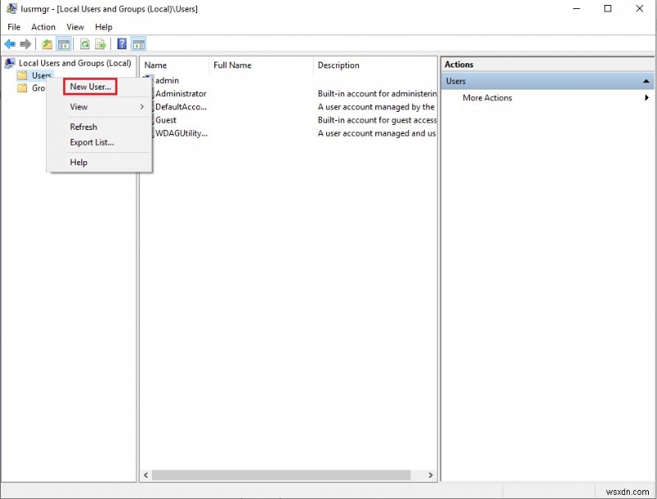
Task: Click the Export List toolbar icon
Action: 99,44
